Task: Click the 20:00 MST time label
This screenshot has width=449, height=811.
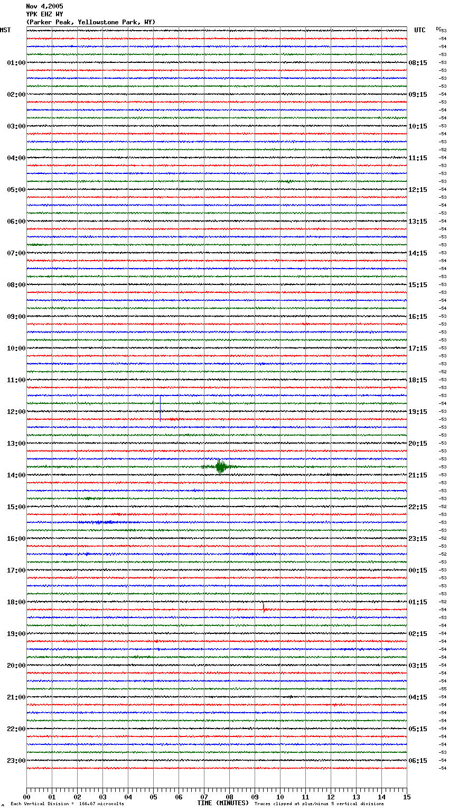Action: (x=16, y=666)
